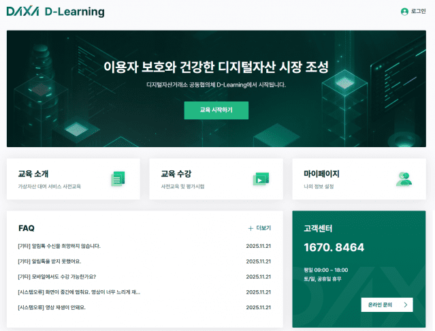Click the plus icon next to 더보기

click(x=251, y=228)
